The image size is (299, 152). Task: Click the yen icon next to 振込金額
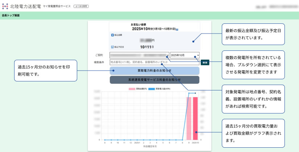pyautogui.click(x=112, y=35)
